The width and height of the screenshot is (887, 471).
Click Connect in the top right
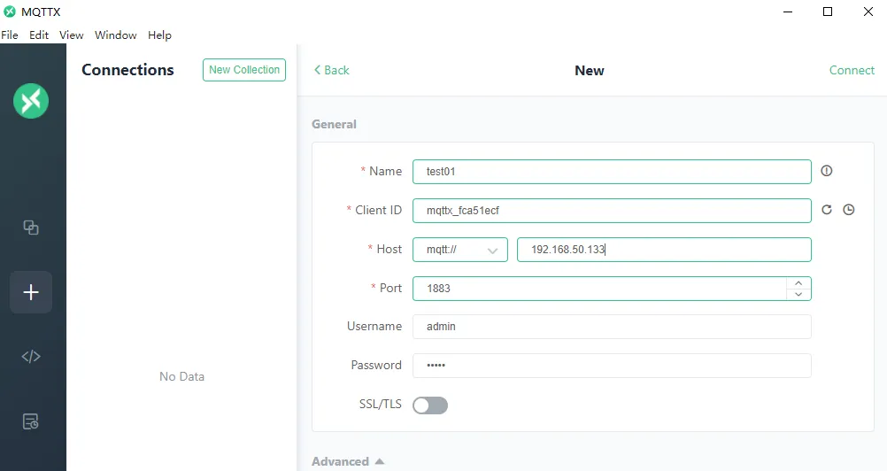click(x=852, y=70)
